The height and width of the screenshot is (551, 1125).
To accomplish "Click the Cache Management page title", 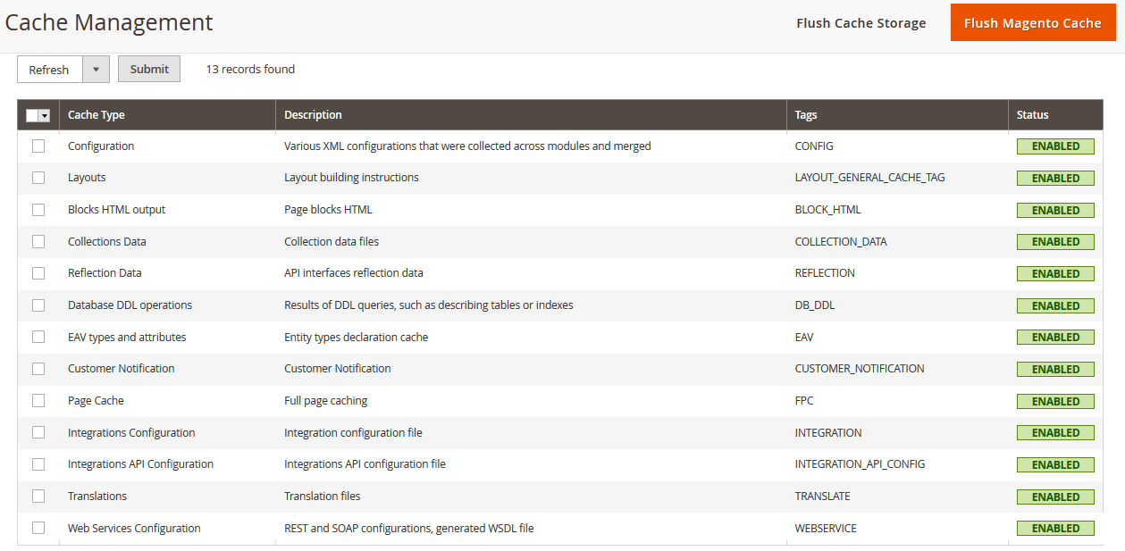I will (109, 23).
